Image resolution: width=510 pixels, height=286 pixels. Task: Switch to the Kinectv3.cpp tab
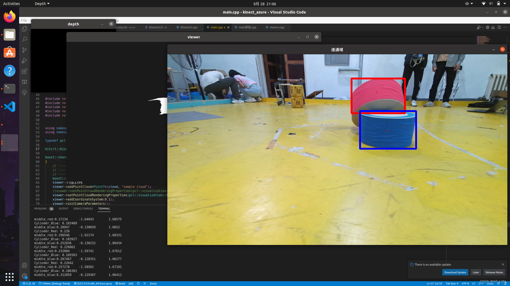pos(189,27)
